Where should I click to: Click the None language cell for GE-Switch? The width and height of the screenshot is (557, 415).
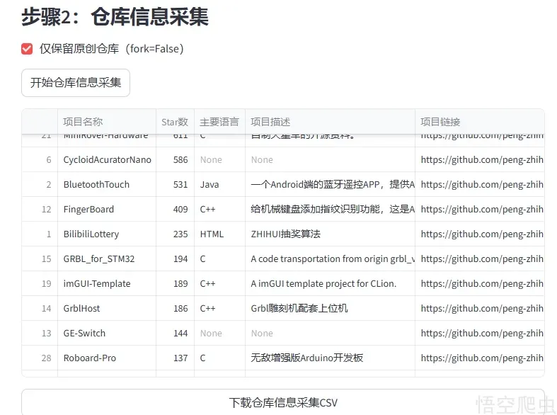[219, 334]
